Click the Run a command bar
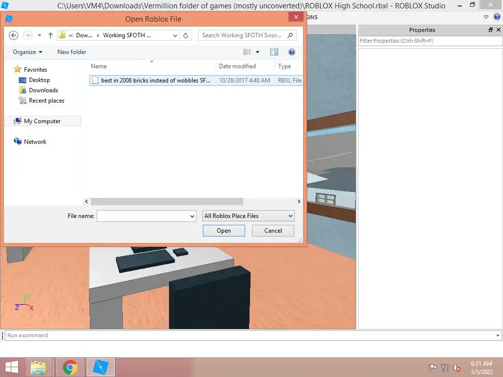 (x=250, y=335)
